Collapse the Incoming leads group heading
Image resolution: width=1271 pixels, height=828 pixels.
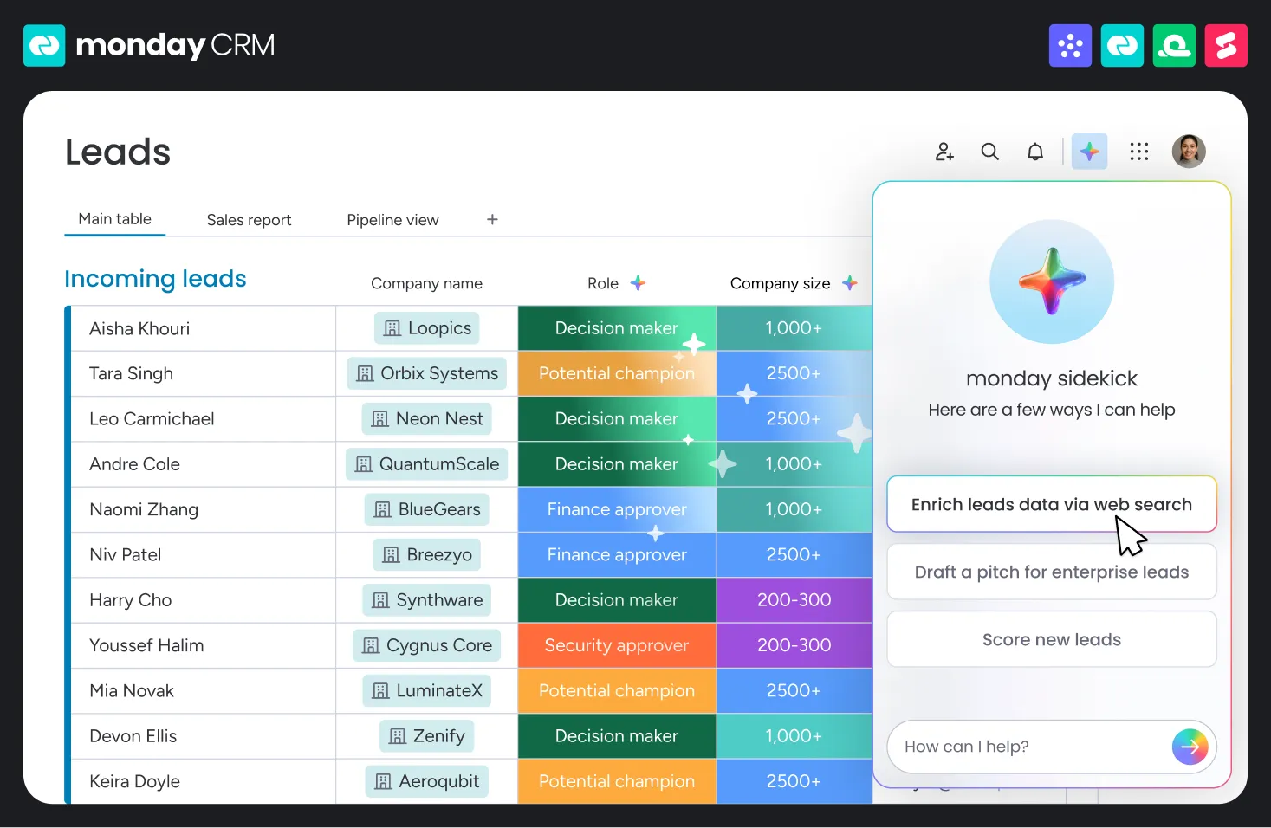(155, 279)
